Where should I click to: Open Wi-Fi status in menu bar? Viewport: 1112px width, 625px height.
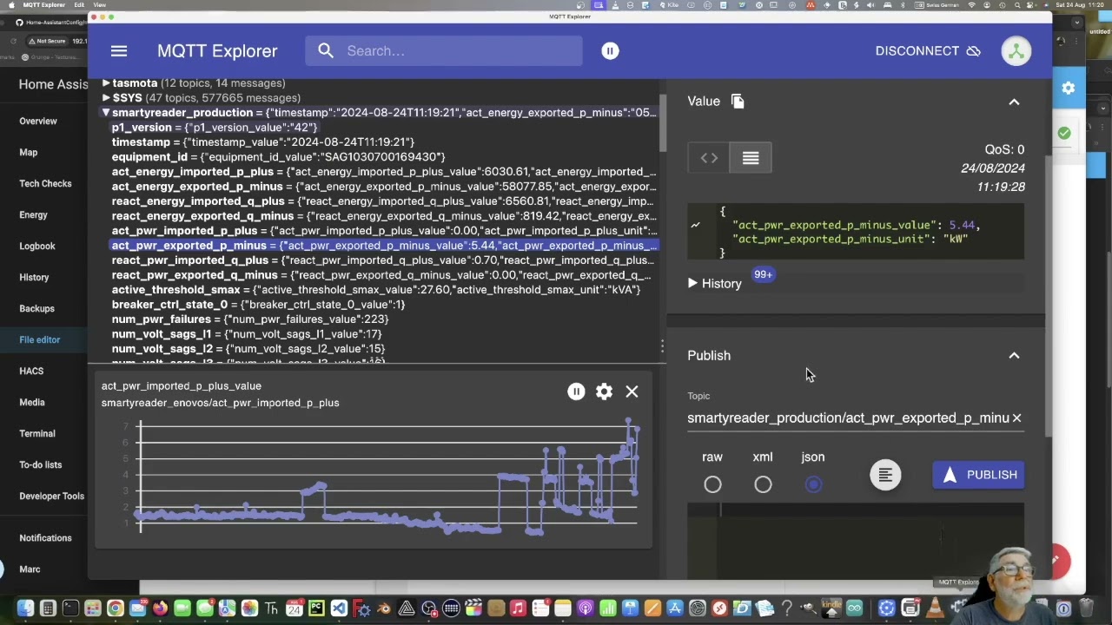972,5
